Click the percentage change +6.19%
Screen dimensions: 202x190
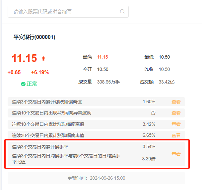pyautogui.click(x=40, y=72)
